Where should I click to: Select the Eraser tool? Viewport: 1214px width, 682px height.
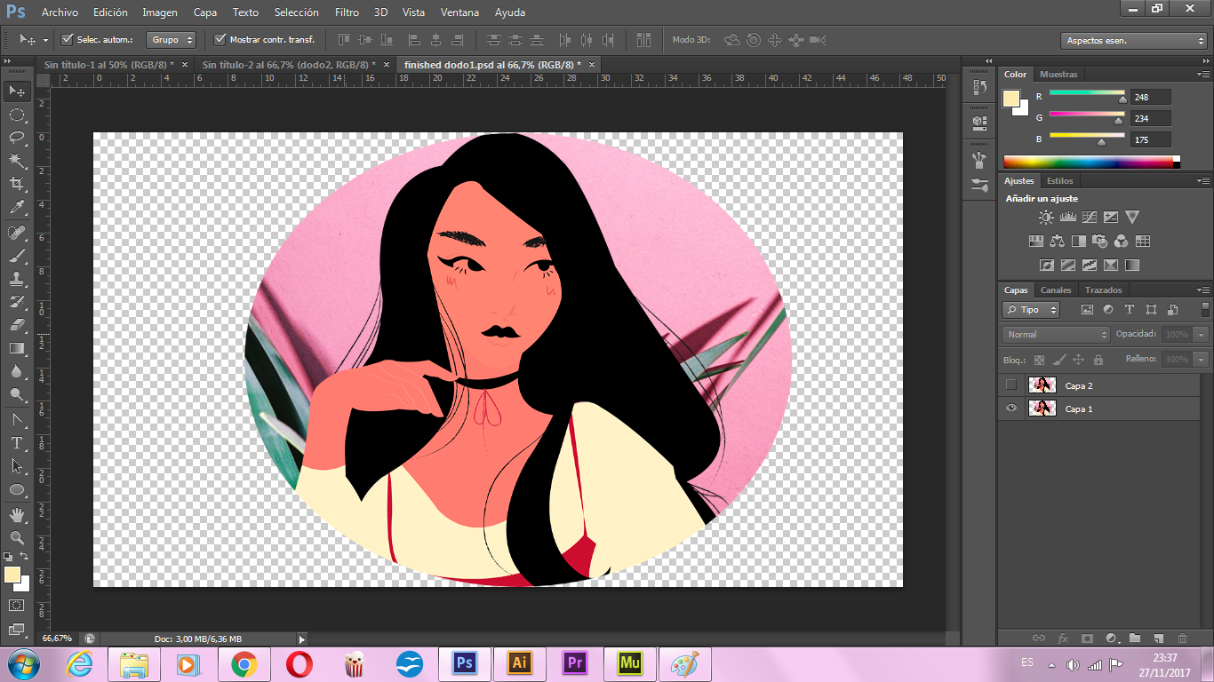tap(17, 325)
